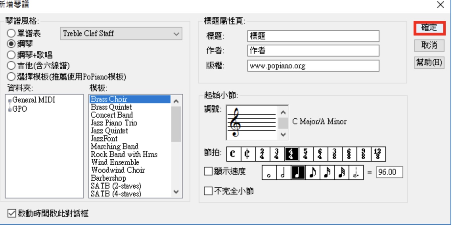Choose 3/8 time signature
456x228 pixels.
click(x=335, y=154)
